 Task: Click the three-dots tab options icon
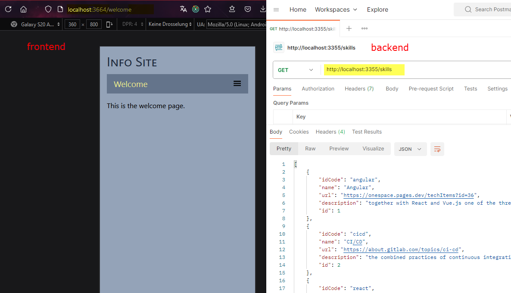click(x=365, y=28)
